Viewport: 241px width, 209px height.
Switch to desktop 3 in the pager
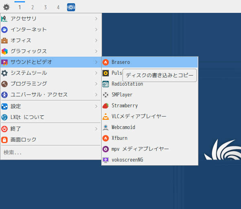pyautogui.click(x=45, y=7)
